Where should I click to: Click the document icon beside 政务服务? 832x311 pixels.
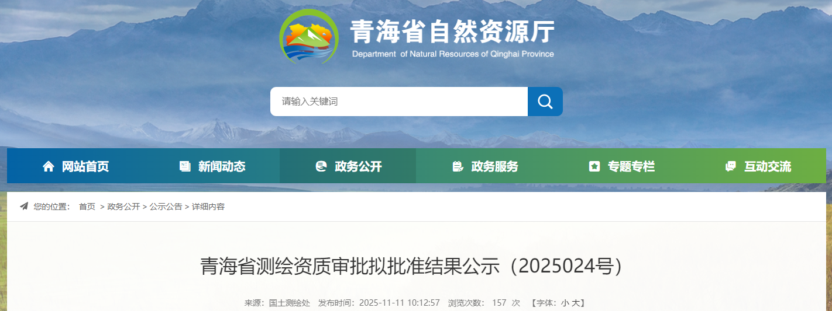point(458,166)
